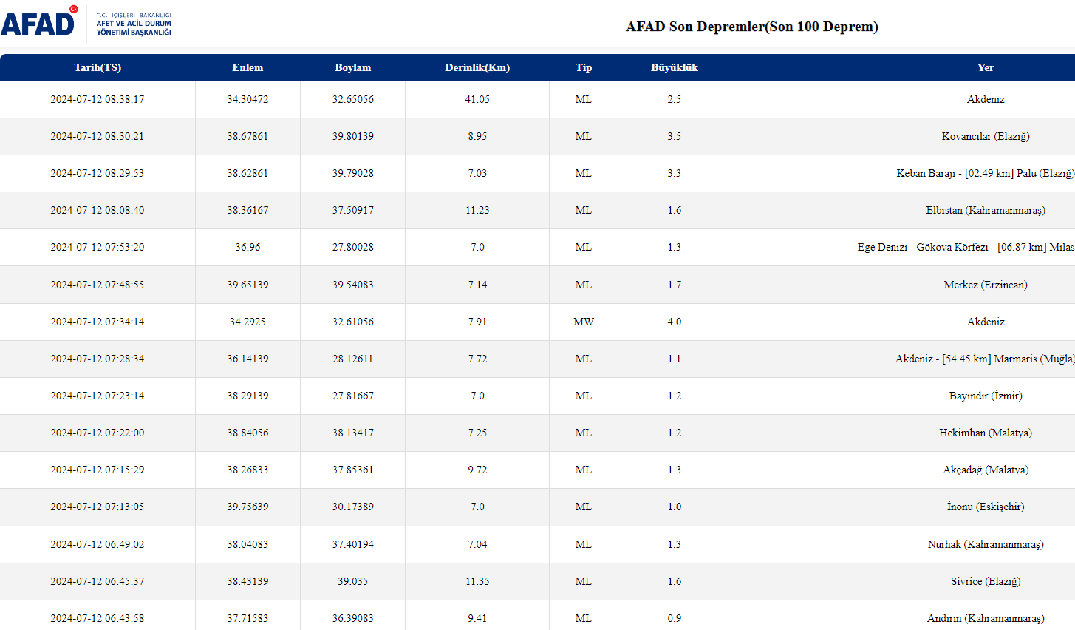Click magnitude value 4.0

coord(675,322)
